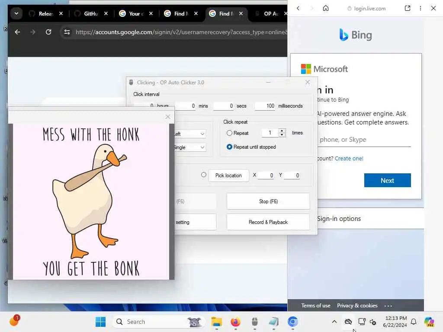Image resolution: width=443 pixels, height=332 pixels.
Task: Switch to the OP Auto Clicker browser tab
Action: 267,13
